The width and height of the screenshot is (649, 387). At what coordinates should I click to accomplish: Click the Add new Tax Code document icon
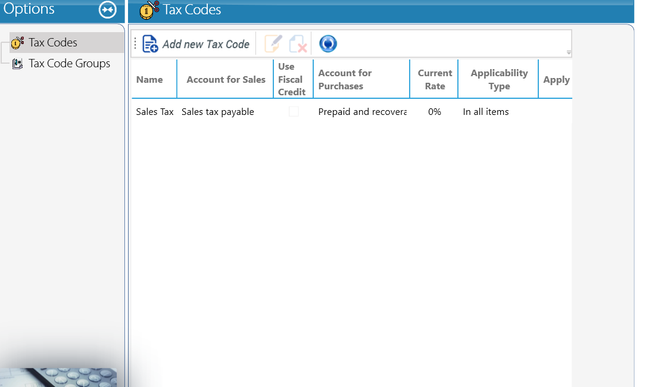coord(150,44)
